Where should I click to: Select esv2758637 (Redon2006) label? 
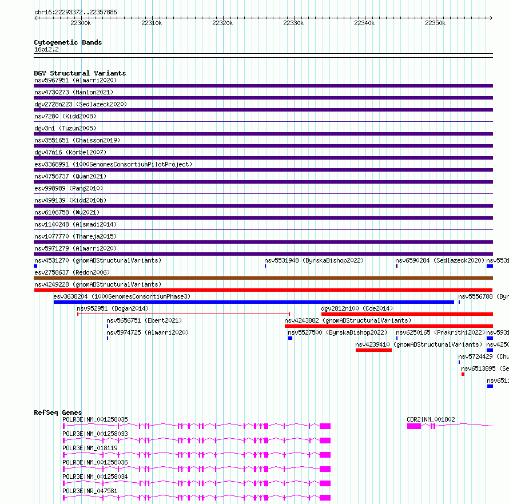coord(72,272)
